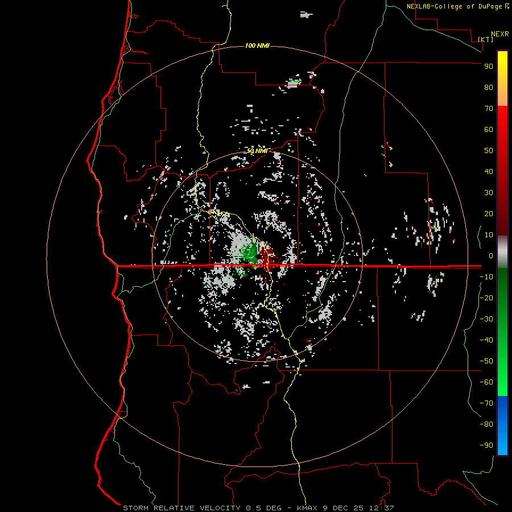This screenshot has height=512, width=512.
Task: Click the 10 value on the velocity scale
Action: (489, 235)
